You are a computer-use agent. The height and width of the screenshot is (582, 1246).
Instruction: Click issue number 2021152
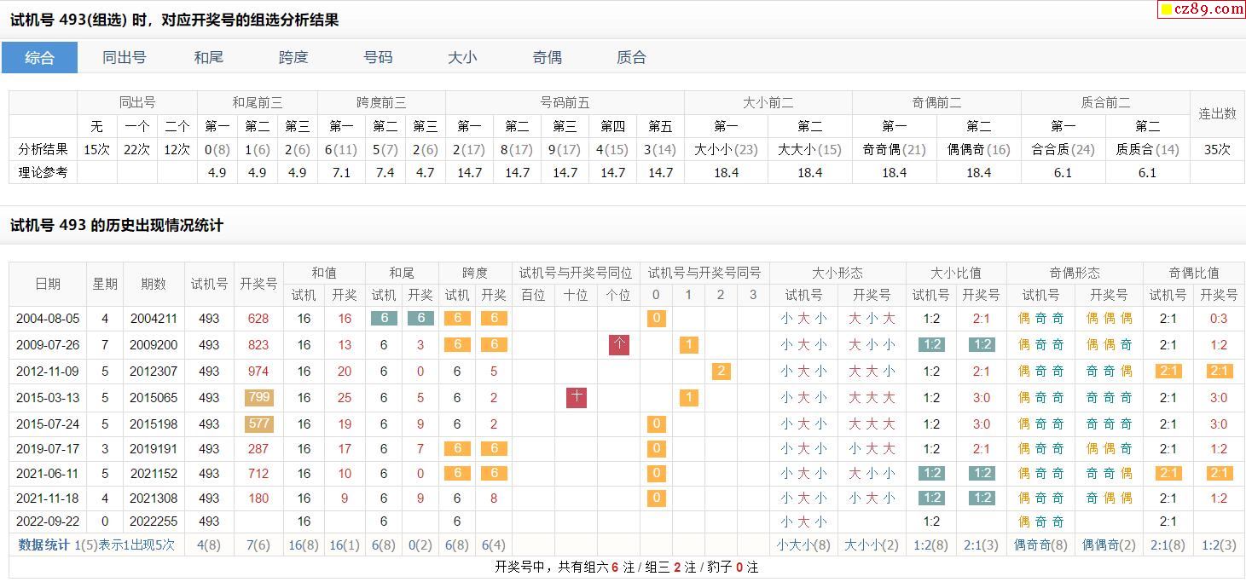[154, 473]
